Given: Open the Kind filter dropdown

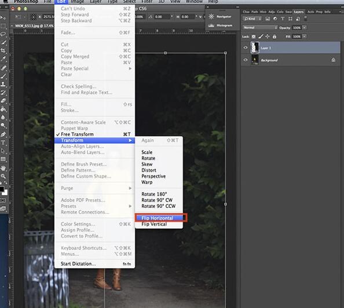Looking at the screenshot, I should 252,19.
